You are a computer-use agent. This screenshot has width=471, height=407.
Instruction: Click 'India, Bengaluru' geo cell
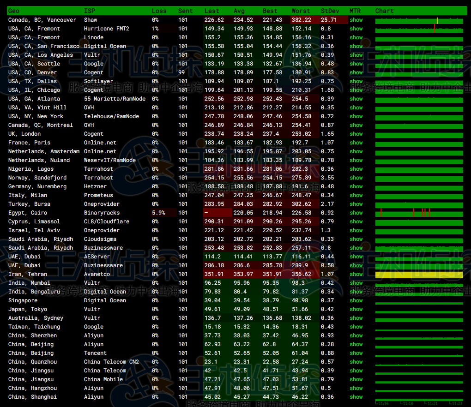[x=34, y=292]
